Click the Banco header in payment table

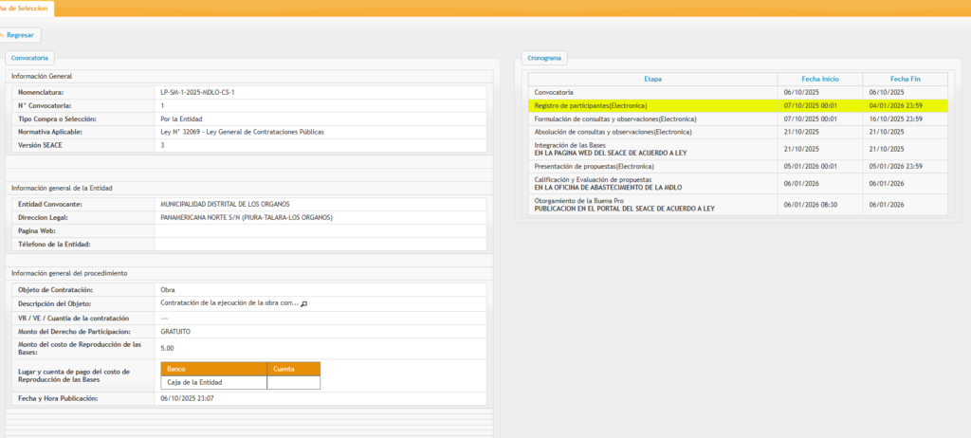coord(213,369)
